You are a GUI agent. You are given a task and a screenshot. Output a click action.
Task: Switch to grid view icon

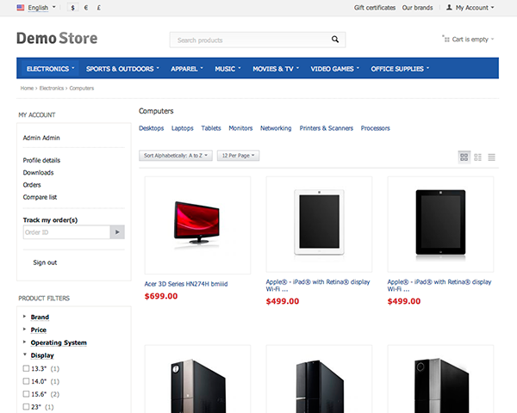coord(464,157)
